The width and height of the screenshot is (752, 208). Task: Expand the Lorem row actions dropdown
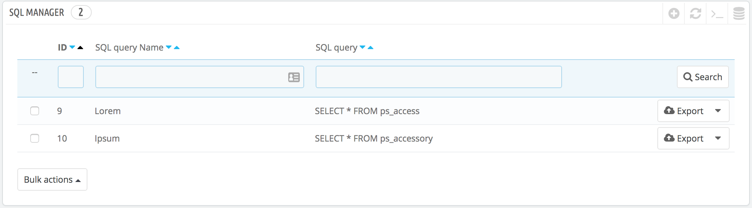pyautogui.click(x=718, y=111)
